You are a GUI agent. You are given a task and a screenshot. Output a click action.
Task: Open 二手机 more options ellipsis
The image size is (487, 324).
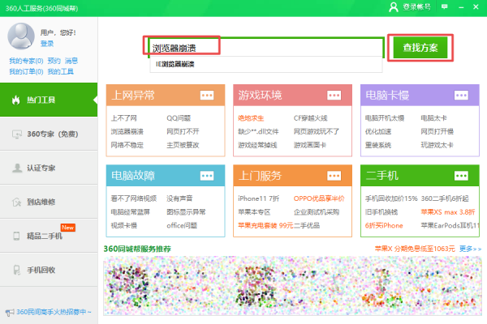(461, 176)
